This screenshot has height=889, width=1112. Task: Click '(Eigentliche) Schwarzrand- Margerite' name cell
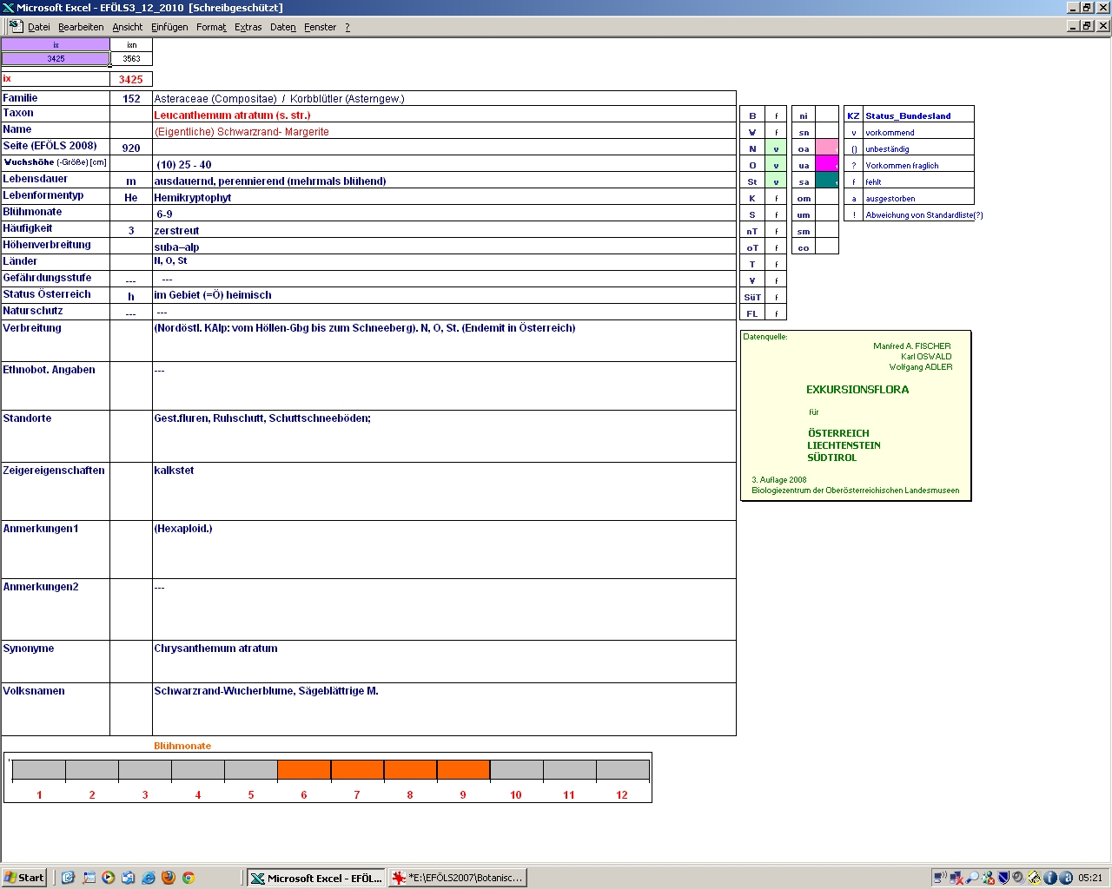click(444, 131)
